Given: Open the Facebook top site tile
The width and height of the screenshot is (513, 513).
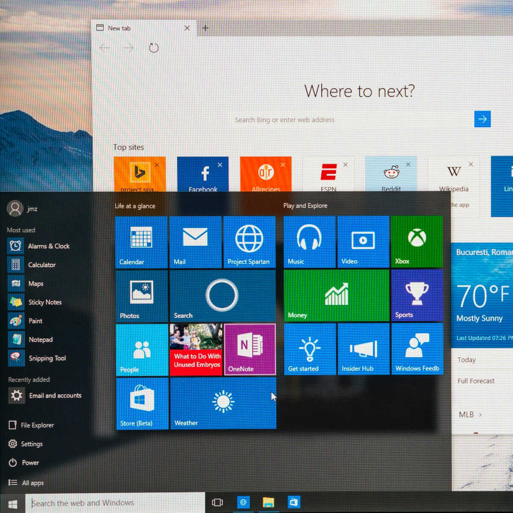Looking at the screenshot, I should pyautogui.click(x=203, y=174).
